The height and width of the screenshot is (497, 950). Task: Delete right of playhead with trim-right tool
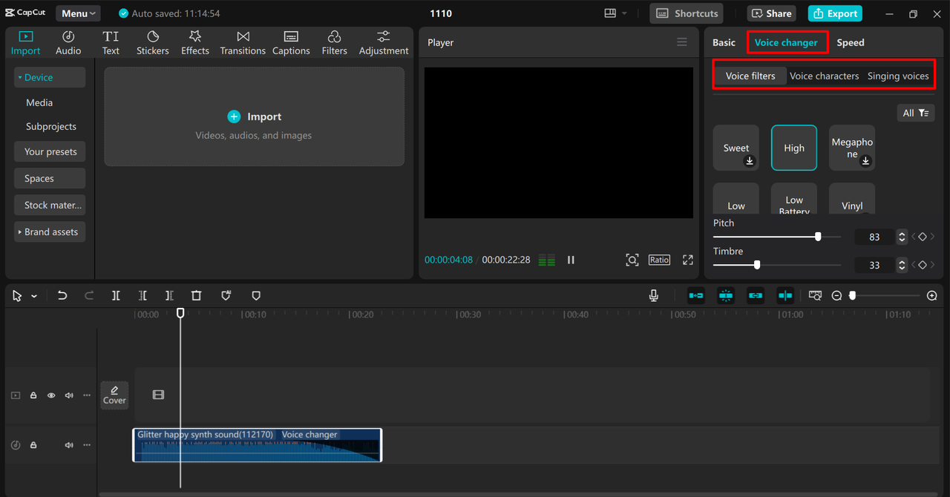(x=169, y=295)
